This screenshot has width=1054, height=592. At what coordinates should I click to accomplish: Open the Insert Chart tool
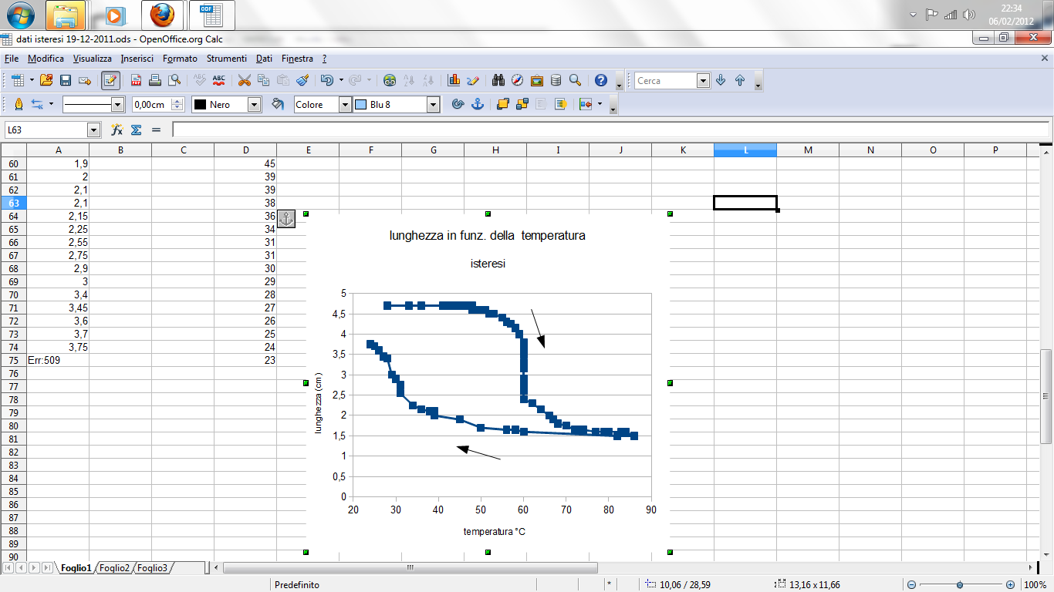(454, 80)
